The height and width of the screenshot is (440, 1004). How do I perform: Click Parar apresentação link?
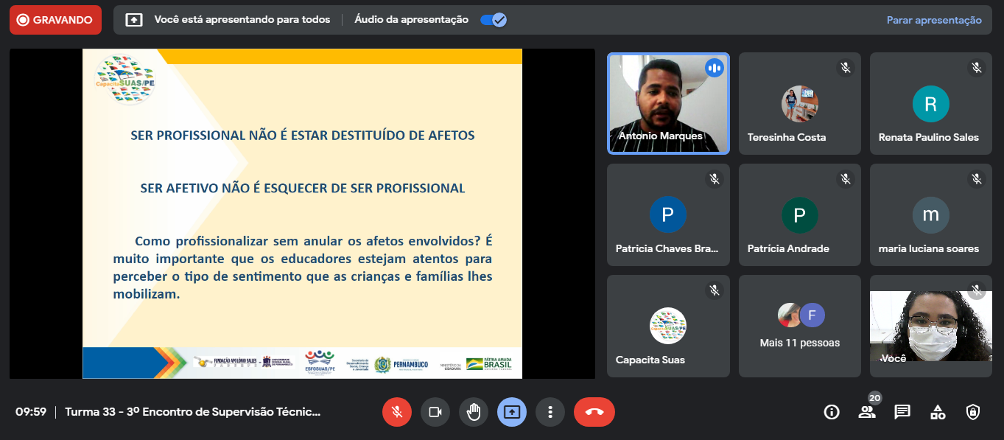(x=933, y=20)
